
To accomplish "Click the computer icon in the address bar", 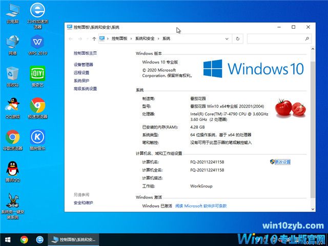I will point(102,38).
